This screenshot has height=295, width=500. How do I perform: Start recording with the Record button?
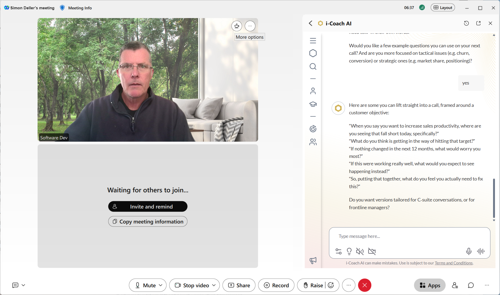coord(276,285)
